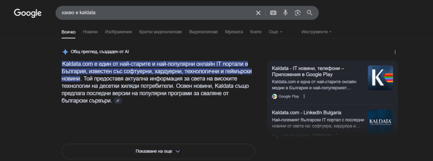Click the Общ преглед, създаден от AI heading
This screenshot has height=161, width=433.
coord(100,52)
